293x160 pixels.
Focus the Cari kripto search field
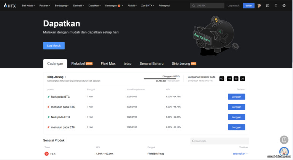[220, 141]
